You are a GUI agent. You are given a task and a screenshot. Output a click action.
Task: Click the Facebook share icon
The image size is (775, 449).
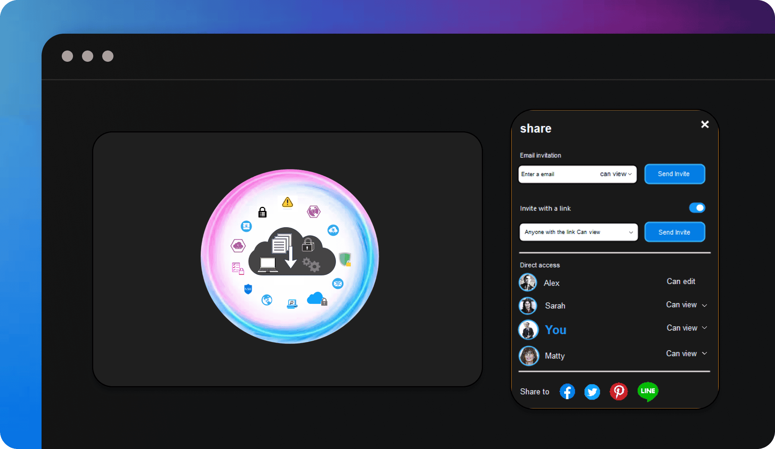(566, 391)
